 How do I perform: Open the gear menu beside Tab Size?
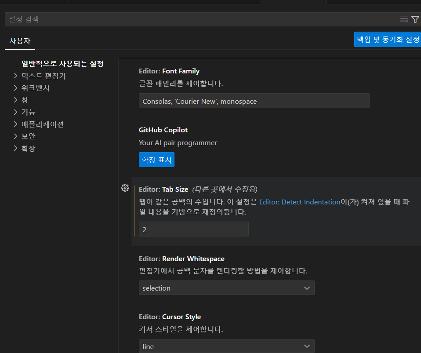[125, 188]
